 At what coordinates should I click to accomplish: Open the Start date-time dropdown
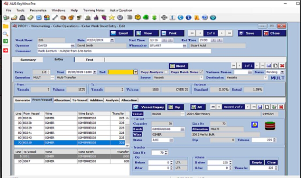(x=95, y=72)
